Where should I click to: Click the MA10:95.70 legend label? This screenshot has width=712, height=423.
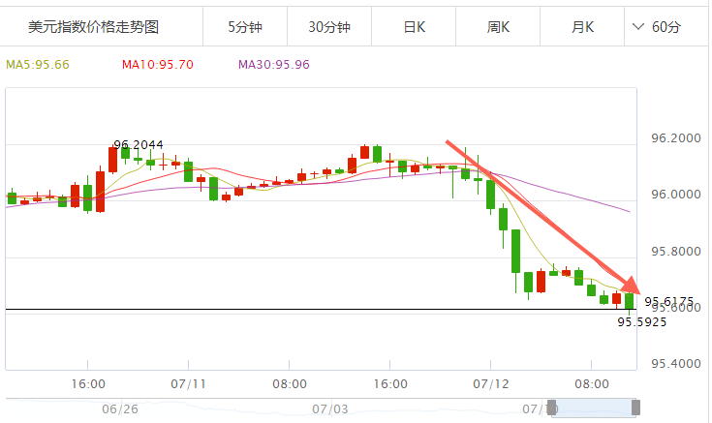coord(158,65)
